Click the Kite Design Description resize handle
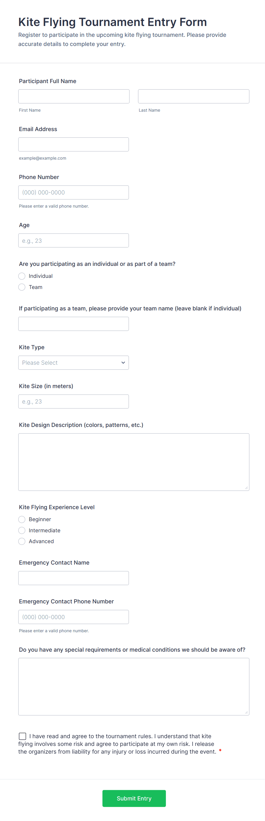This screenshot has width=265, height=821. [x=246, y=488]
